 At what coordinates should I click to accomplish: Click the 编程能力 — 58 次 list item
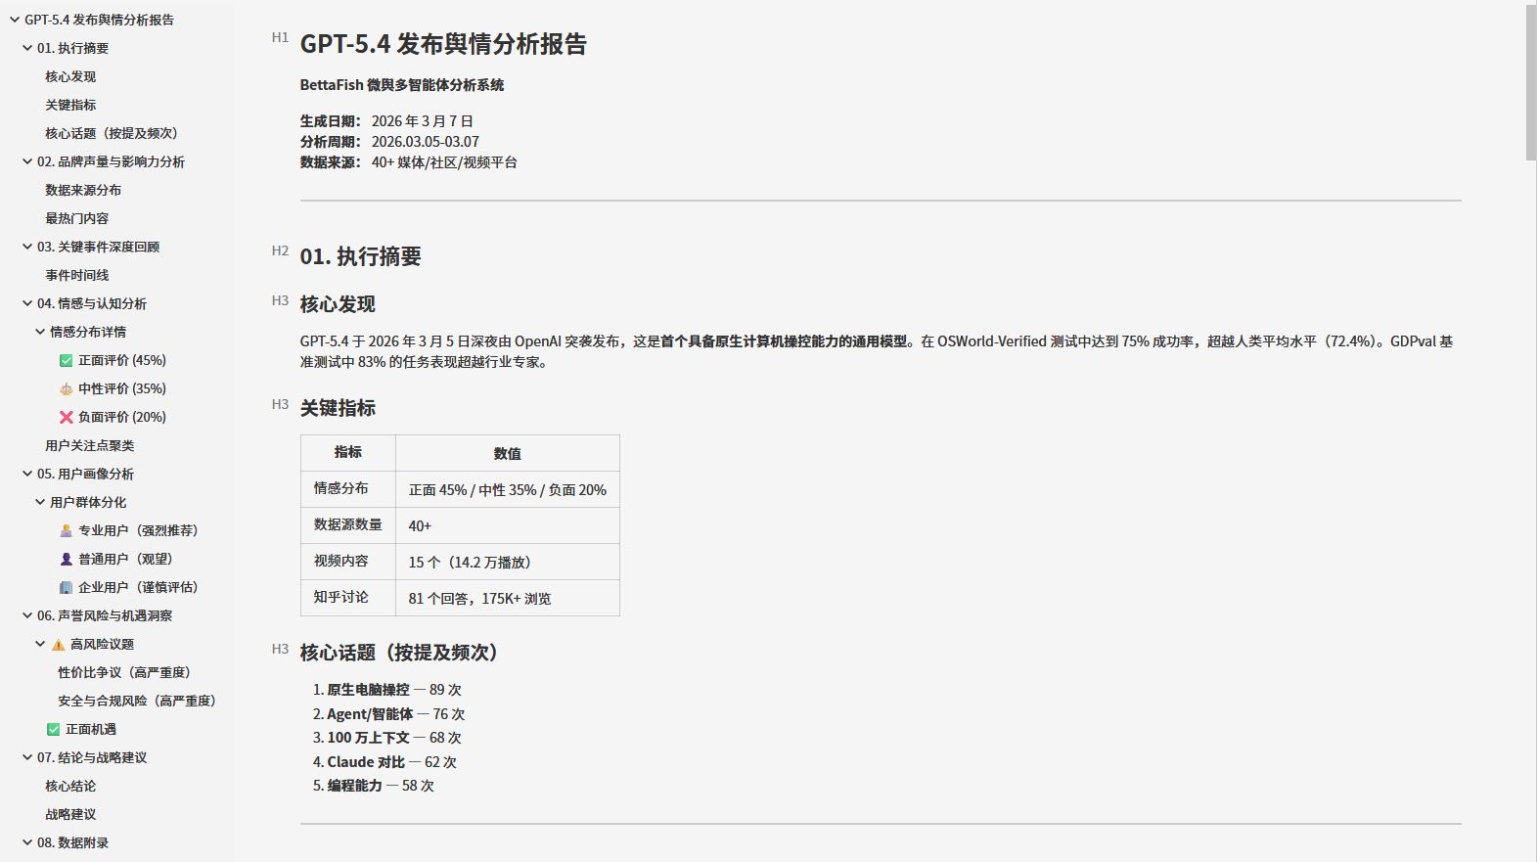[381, 786]
